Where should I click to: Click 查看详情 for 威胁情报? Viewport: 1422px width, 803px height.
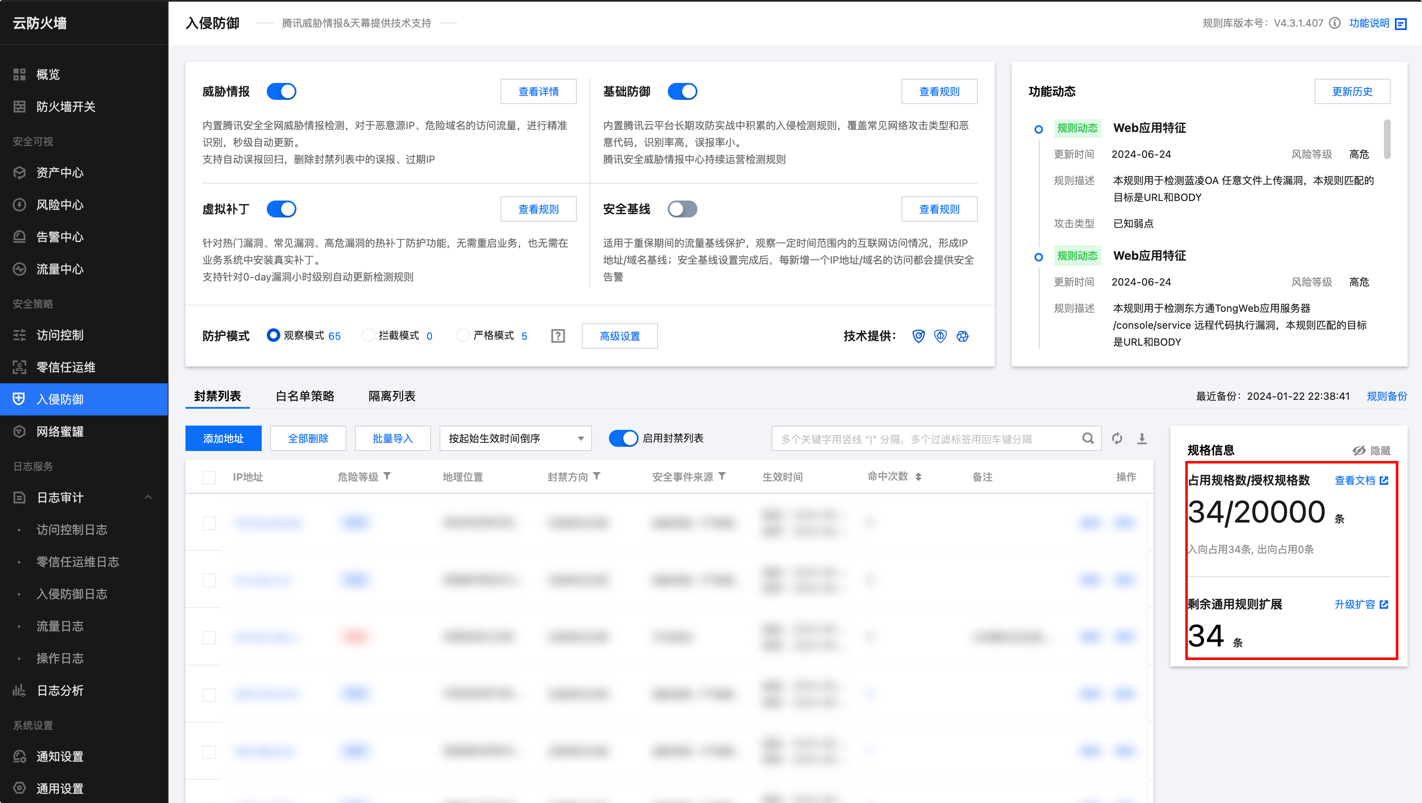click(538, 91)
